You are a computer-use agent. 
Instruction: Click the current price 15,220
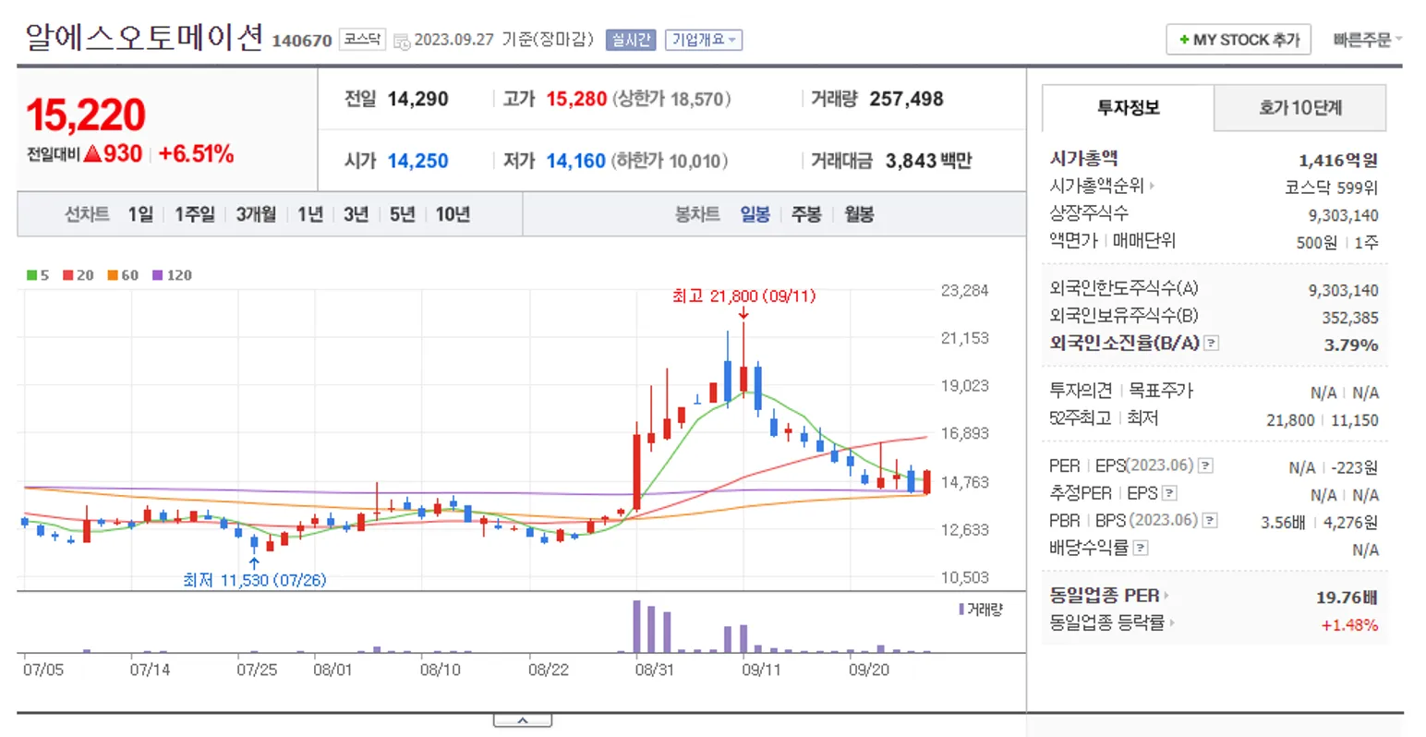[x=86, y=115]
